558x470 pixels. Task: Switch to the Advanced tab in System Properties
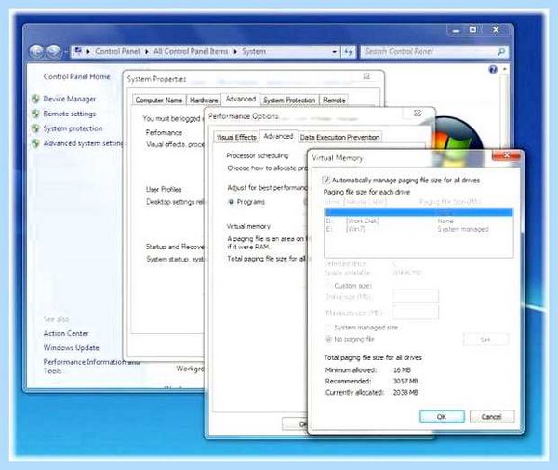tap(241, 99)
